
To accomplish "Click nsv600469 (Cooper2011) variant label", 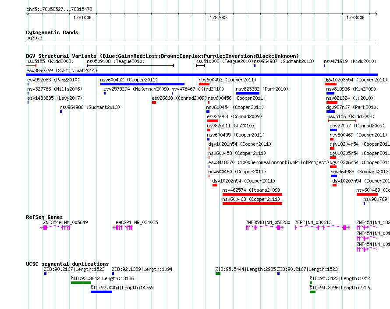I will [358, 135].
